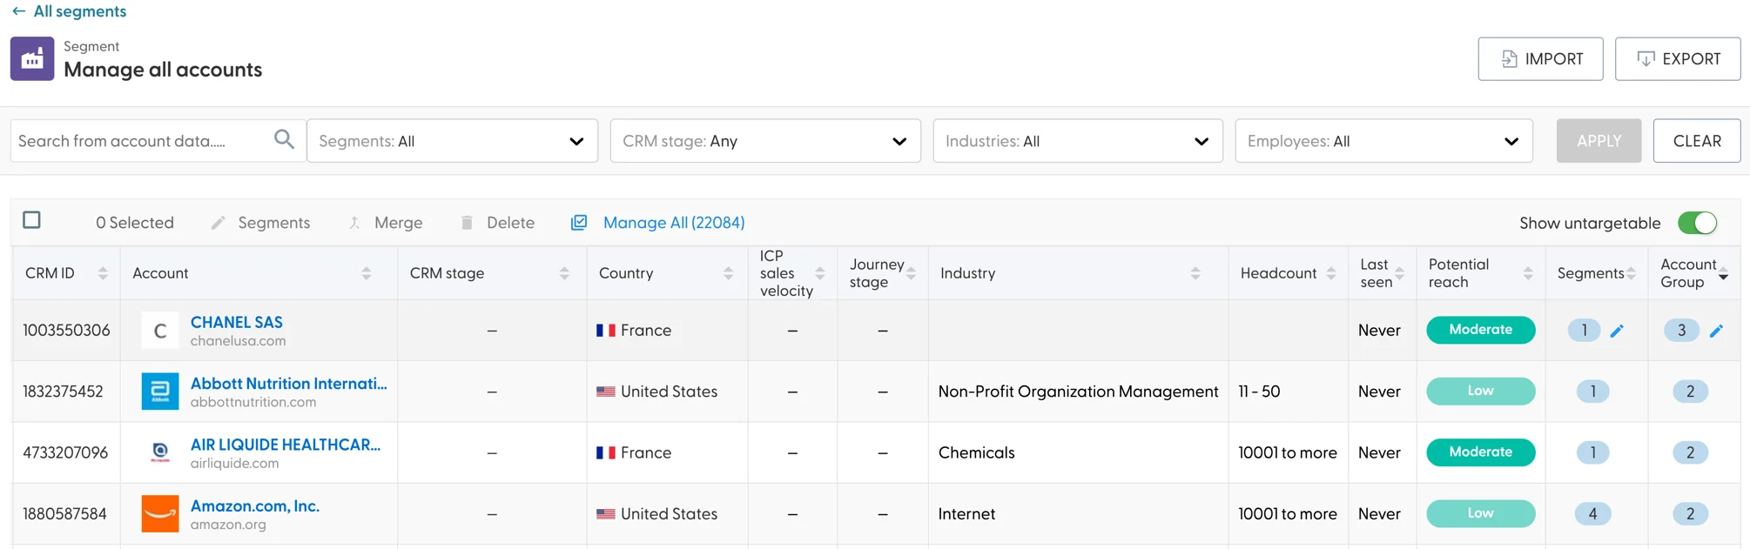This screenshot has height=549, width=1750.
Task: Click Low reach badge for Amazon.com
Action: (x=1481, y=513)
